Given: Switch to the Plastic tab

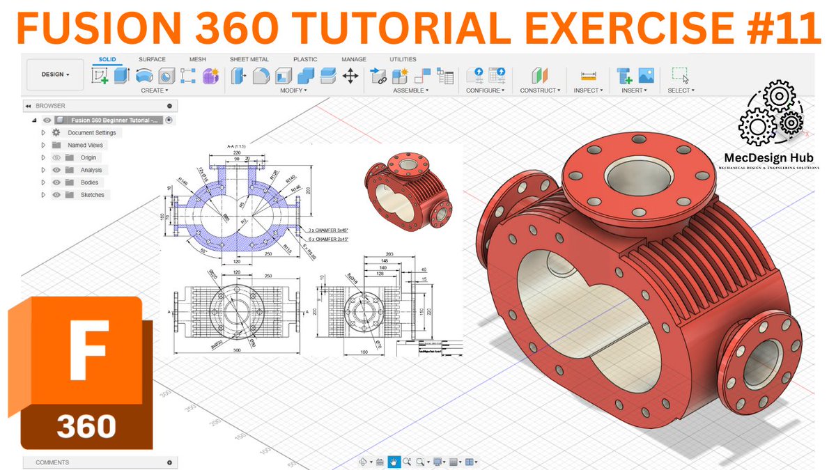Looking at the screenshot, I should tap(305, 60).
